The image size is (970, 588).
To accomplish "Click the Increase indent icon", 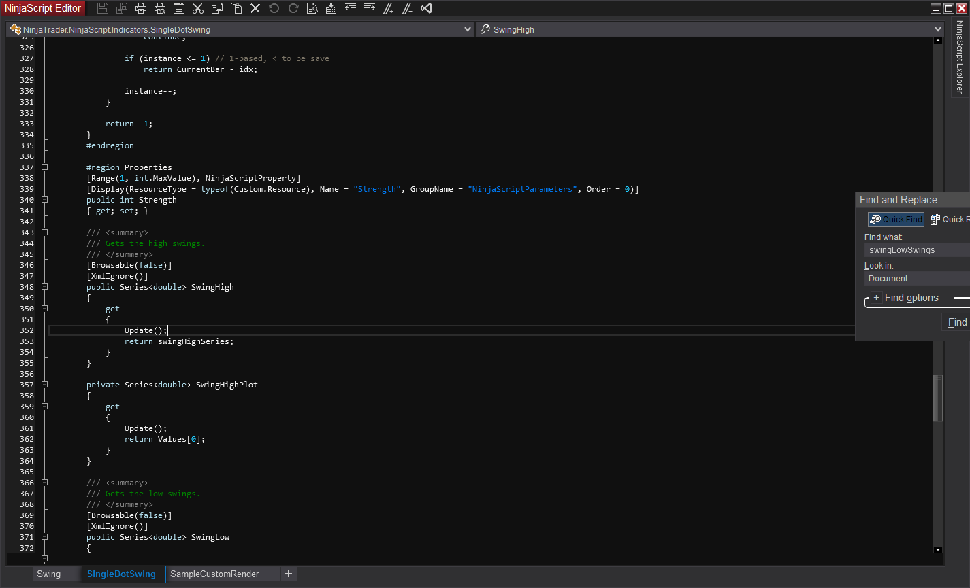I will coord(369,8).
